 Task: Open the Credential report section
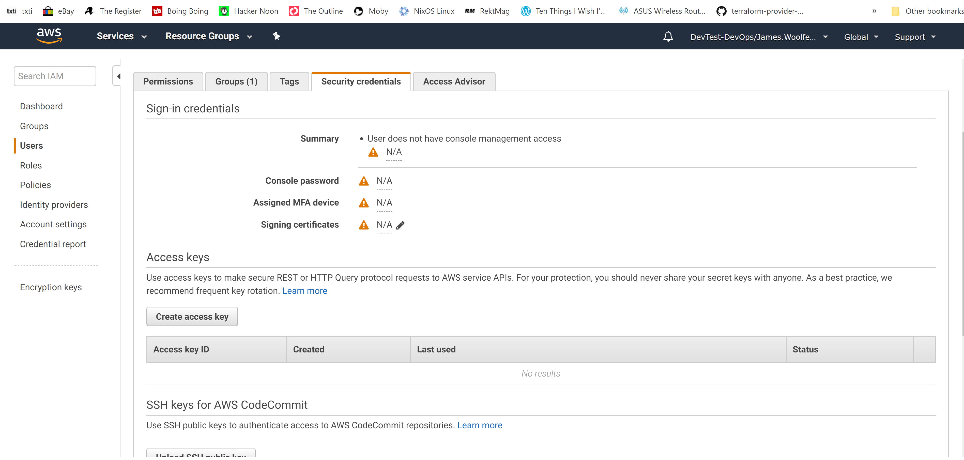(52, 244)
